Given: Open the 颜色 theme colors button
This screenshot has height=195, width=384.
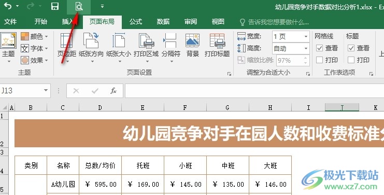Looking at the screenshot, I should [x=34, y=36].
